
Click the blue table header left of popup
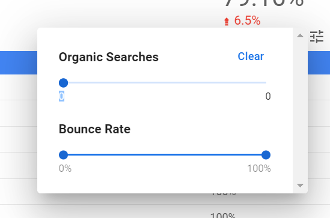tap(19, 62)
